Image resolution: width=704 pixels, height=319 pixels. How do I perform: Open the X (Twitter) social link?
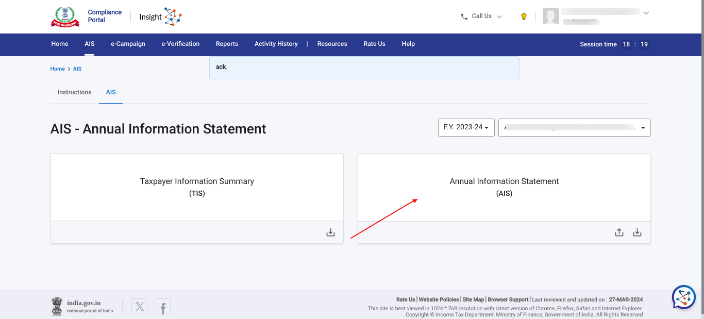(x=139, y=307)
